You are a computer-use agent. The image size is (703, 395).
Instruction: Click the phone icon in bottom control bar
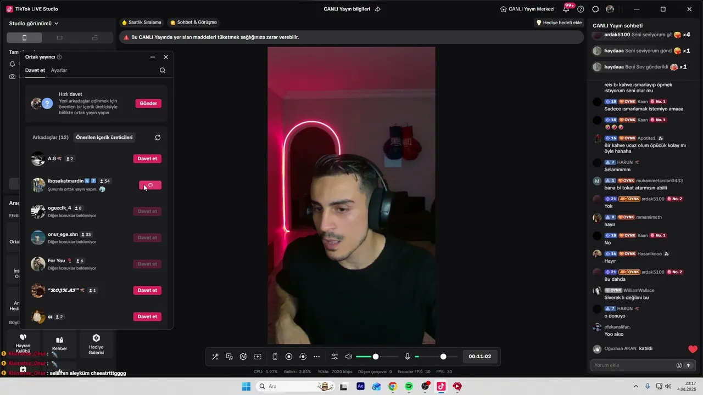pyautogui.click(x=275, y=357)
